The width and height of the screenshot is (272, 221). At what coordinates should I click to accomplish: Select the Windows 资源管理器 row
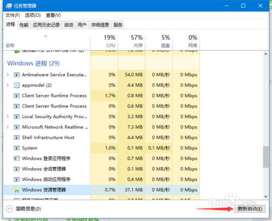(102, 190)
